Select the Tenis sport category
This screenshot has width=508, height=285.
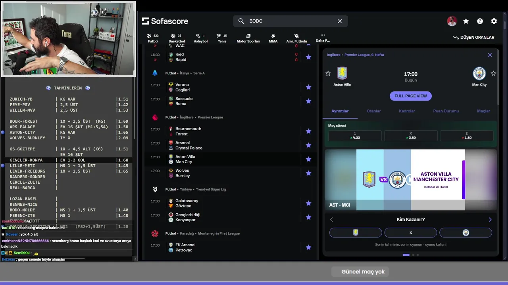[222, 38]
